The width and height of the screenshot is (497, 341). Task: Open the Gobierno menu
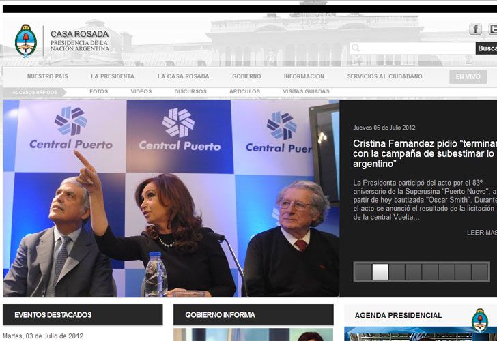pos(246,76)
